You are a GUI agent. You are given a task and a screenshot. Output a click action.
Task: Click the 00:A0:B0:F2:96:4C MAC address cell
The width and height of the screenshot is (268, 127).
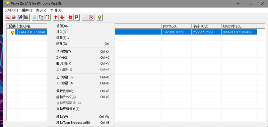click(x=239, y=32)
